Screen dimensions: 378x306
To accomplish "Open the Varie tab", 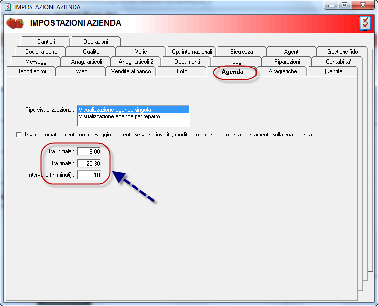I will pyautogui.click(x=140, y=52).
